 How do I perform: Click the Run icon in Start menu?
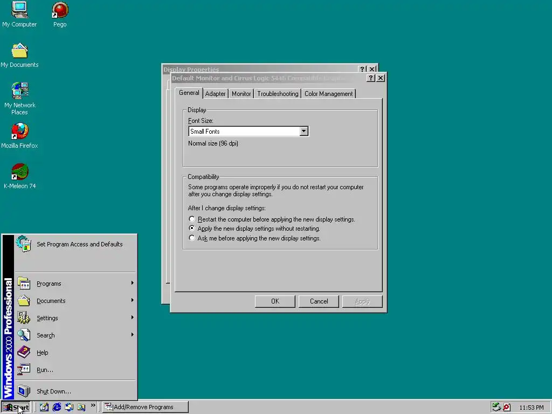pos(24,370)
